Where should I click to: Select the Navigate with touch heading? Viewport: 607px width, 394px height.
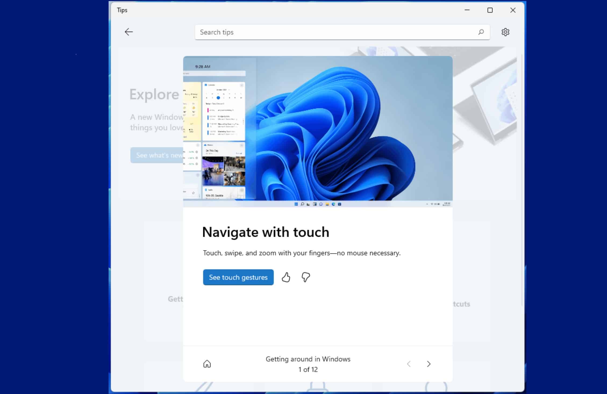266,232
